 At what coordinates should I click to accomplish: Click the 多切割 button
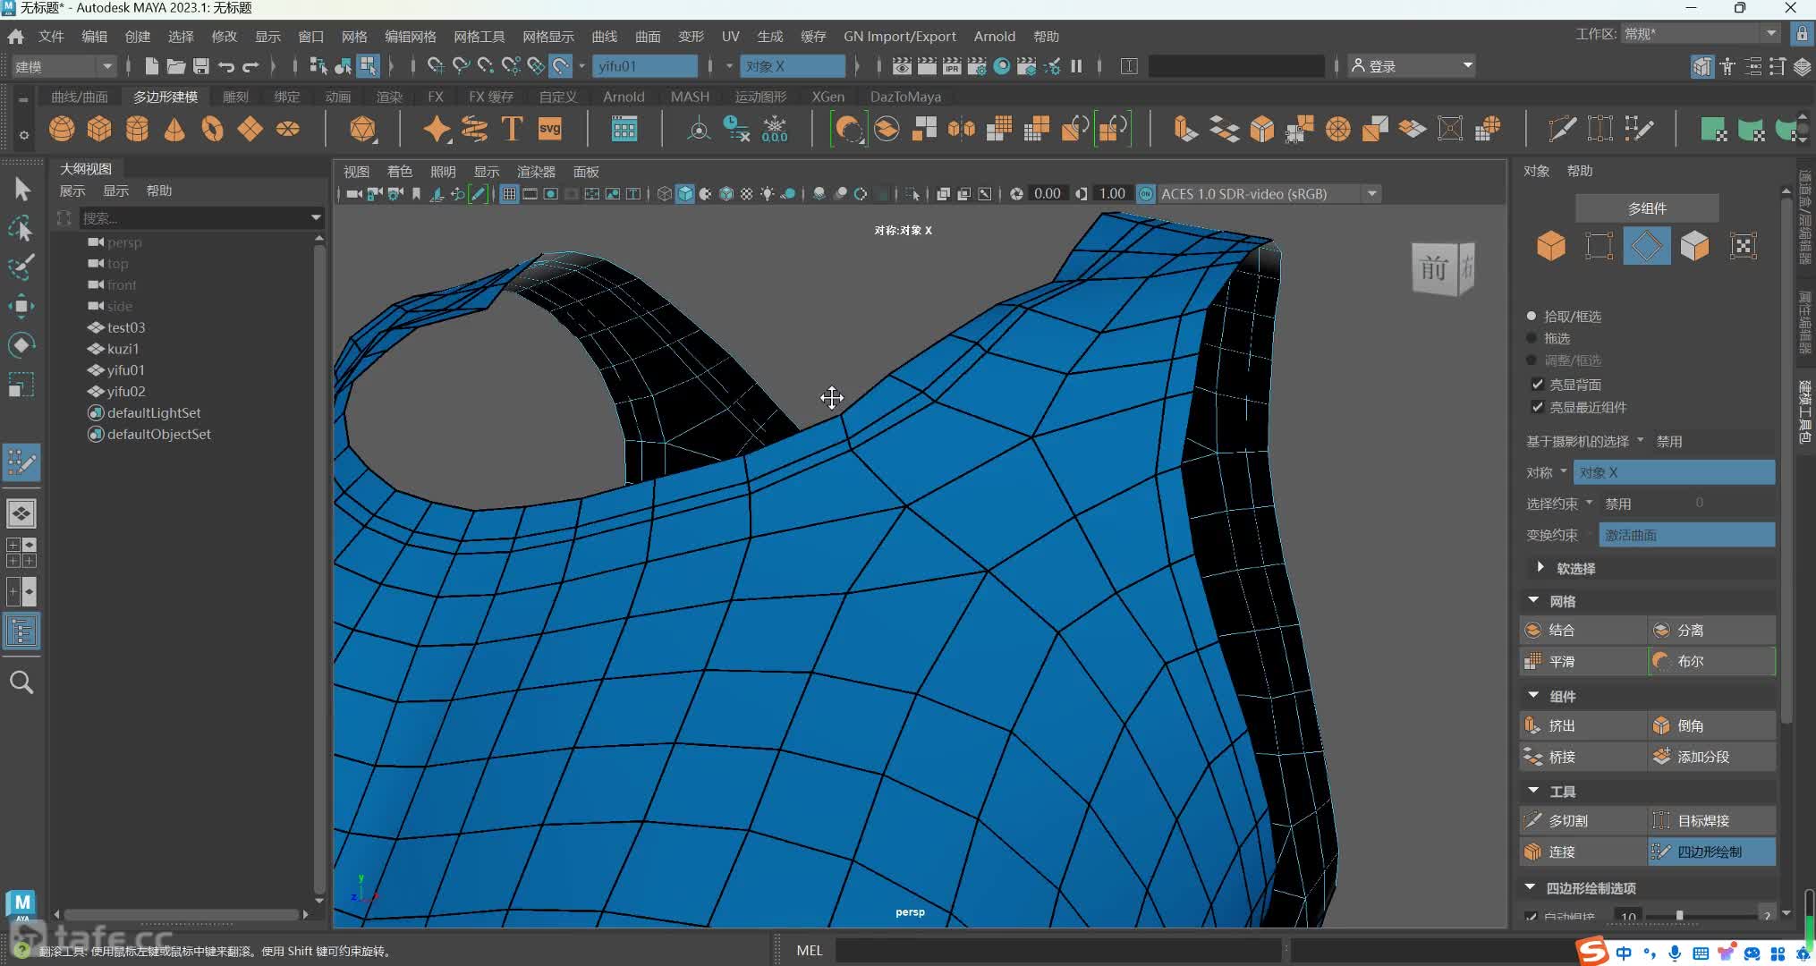1583,820
